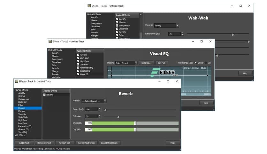This screenshot has height=154, width=267.
Task: Click the app icon in Reverb window title bar
Action: 16,81
